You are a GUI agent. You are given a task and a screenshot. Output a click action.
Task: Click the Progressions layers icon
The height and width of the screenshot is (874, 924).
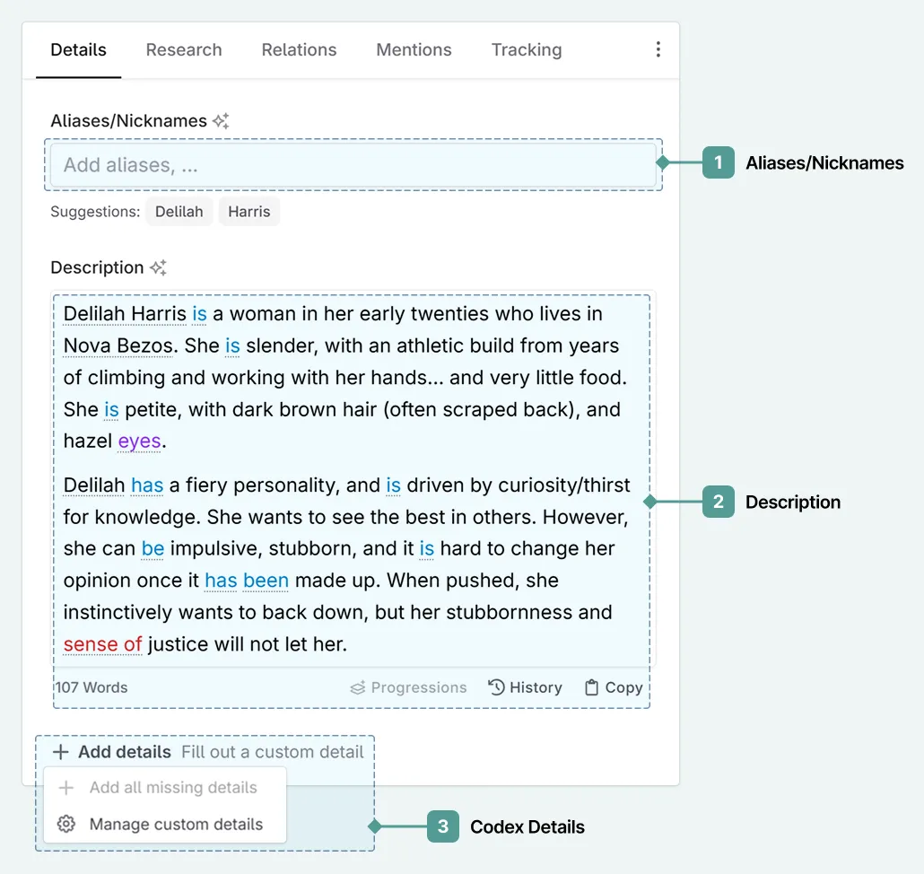(x=358, y=688)
